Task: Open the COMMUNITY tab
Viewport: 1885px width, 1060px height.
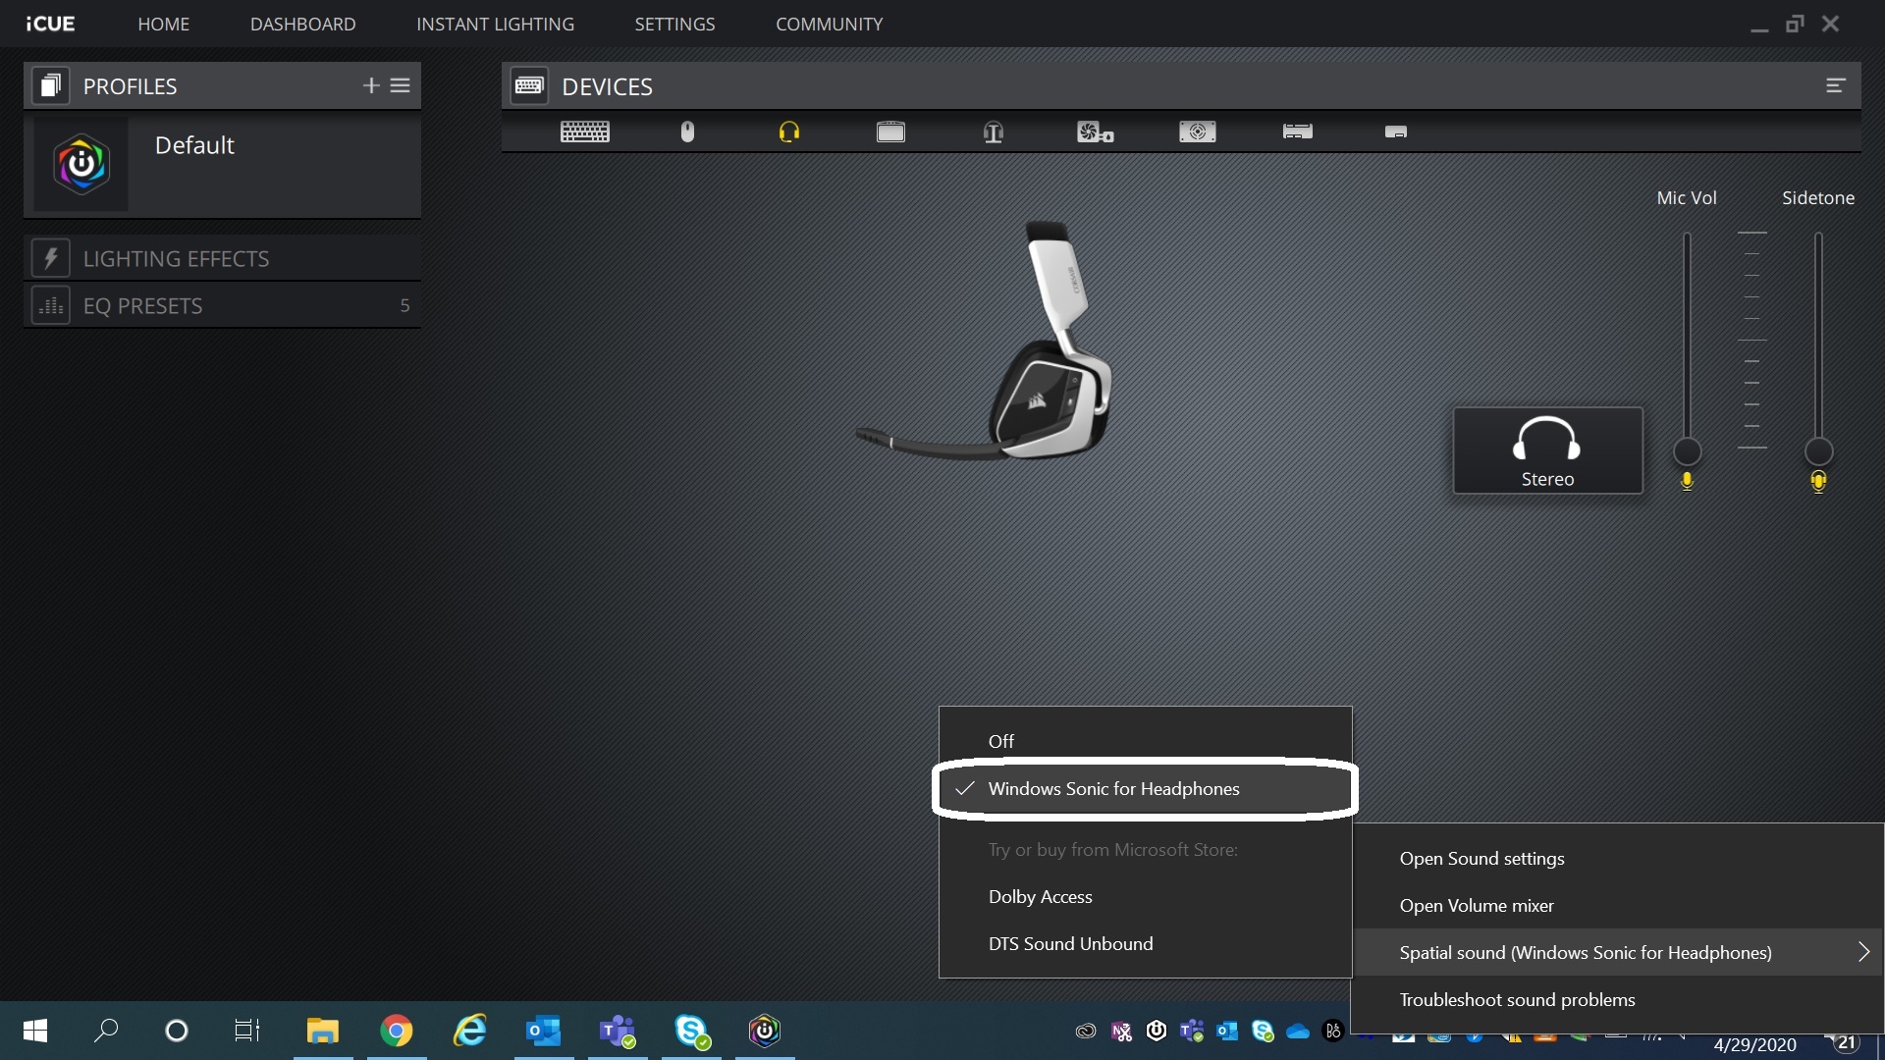Action: coord(829,24)
